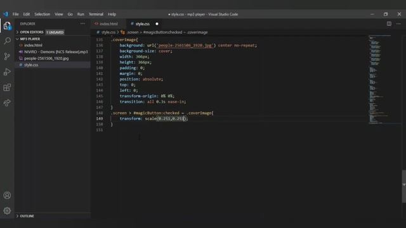
Task: Open the View menu
Action: (59, 14)
